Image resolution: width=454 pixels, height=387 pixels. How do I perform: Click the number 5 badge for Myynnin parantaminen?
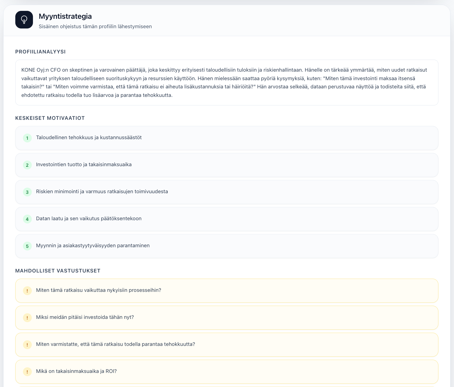click(27, 246)
